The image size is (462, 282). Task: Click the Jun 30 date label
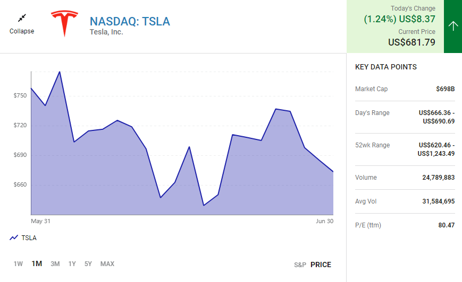[324, 221]
